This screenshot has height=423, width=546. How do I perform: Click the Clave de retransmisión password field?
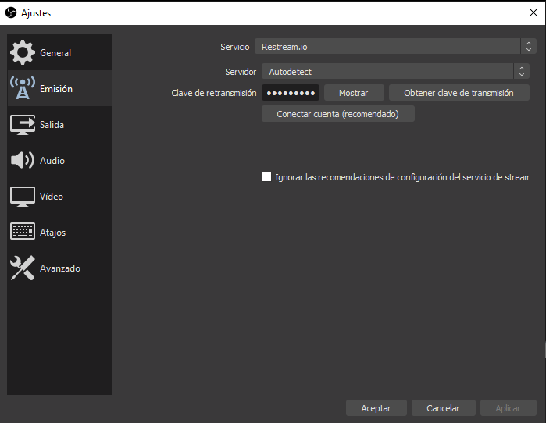click(291, 93)
